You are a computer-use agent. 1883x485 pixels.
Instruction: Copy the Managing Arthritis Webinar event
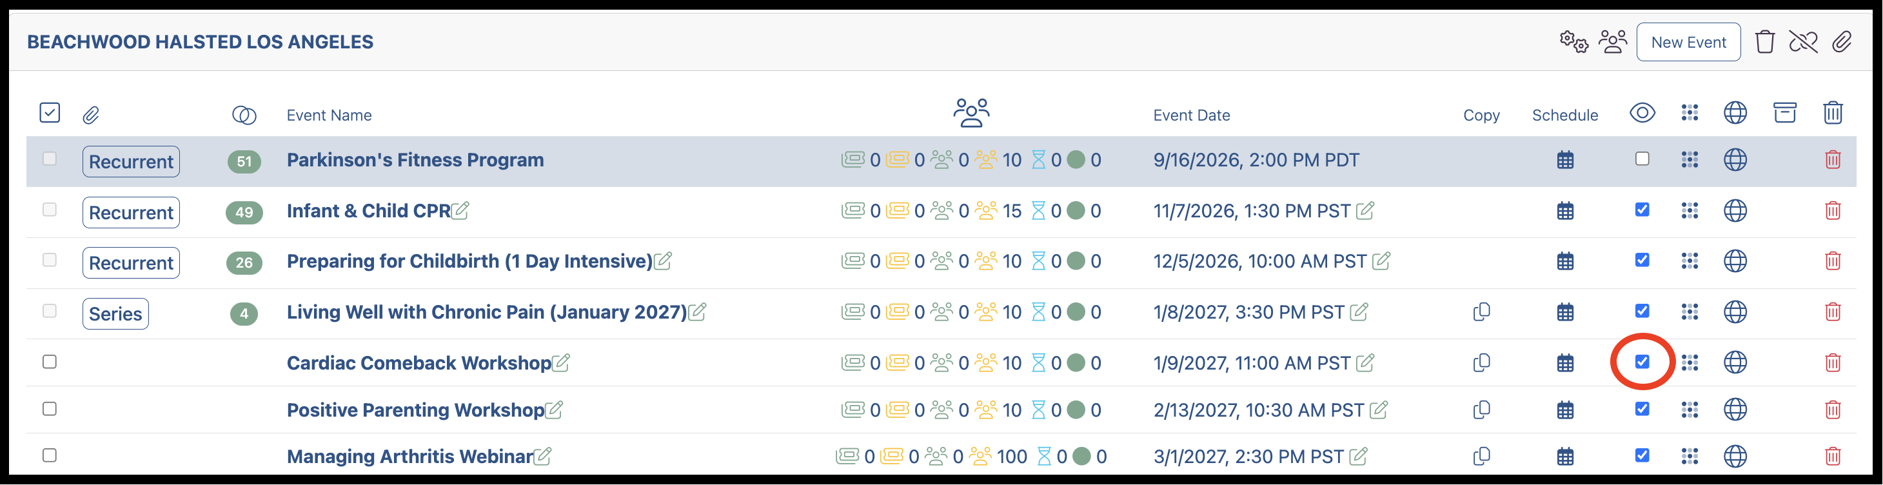pyautogui.click(x=1482, y=457)
